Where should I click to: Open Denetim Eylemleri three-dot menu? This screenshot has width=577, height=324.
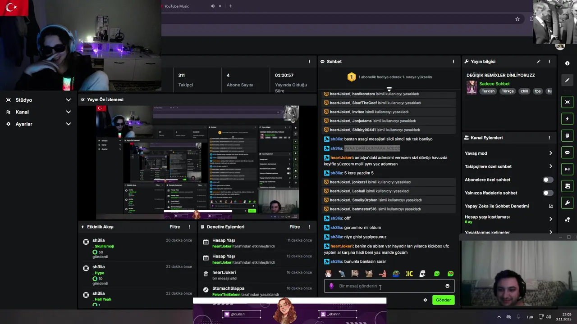[309, 227]
